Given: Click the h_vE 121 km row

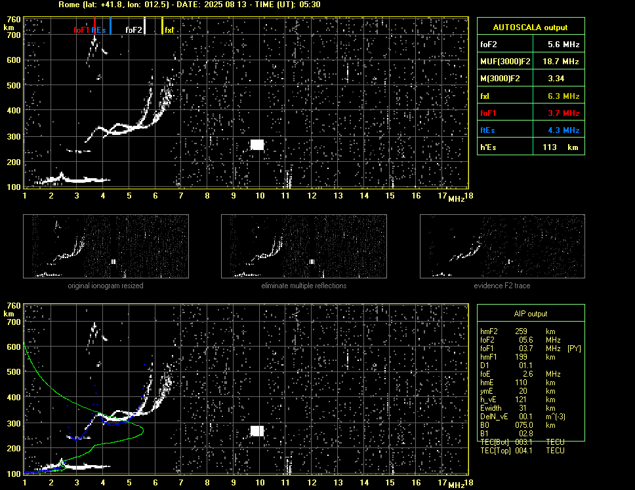Looking at the screenshot, I should [x=517, y=400].
